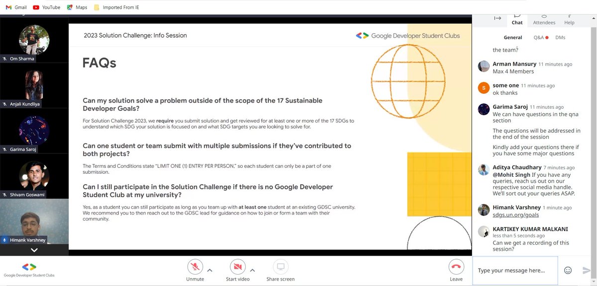Viewport: 597px width, 286px height.
Task: Click the orange 'some one' chat avatar
Action: [484, 88]
